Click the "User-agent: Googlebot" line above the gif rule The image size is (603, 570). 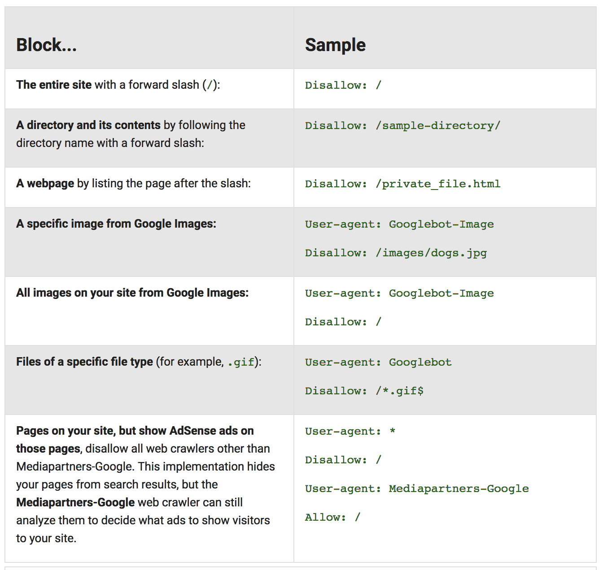[378, 362]
